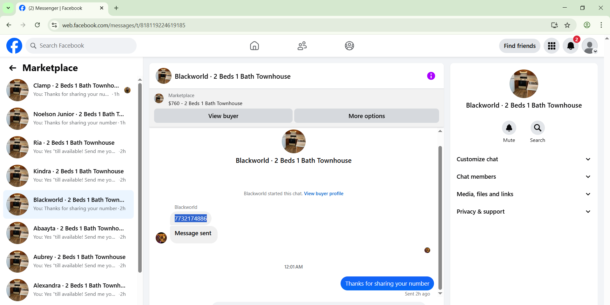Click the chat messages scrollbar
This screenshot has width=610, height=305.
click(x=440, y=217)
